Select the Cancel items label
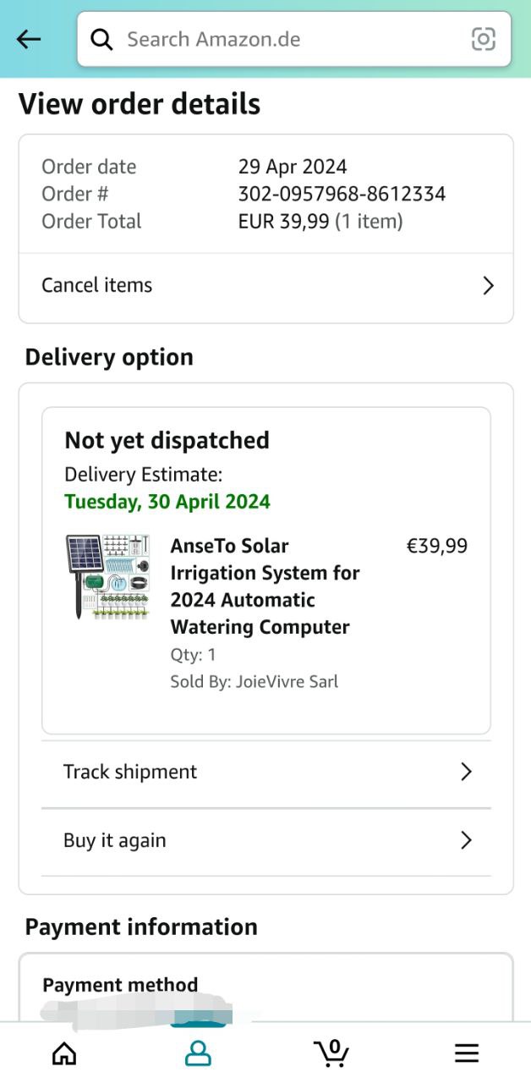Viewport: 531px width, 1083px height. (97, 285)
